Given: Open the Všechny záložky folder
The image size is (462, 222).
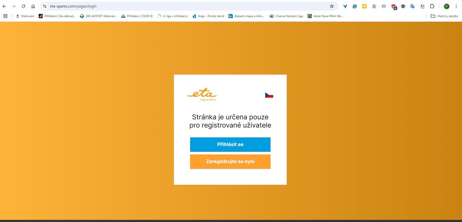Looking at the screenshot, I should pyautogui.click(x=444, y=16).
